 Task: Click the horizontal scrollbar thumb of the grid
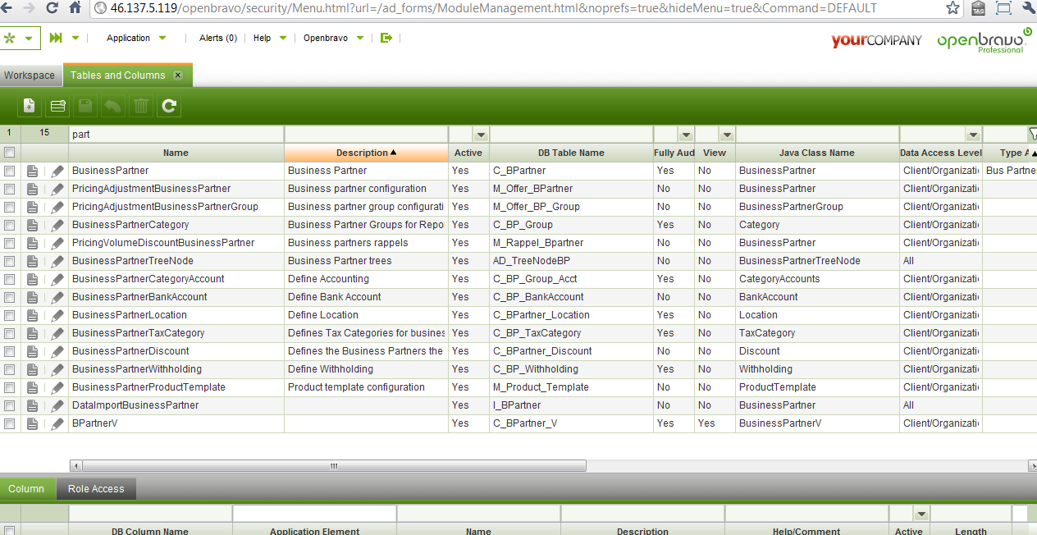point(334,466)
